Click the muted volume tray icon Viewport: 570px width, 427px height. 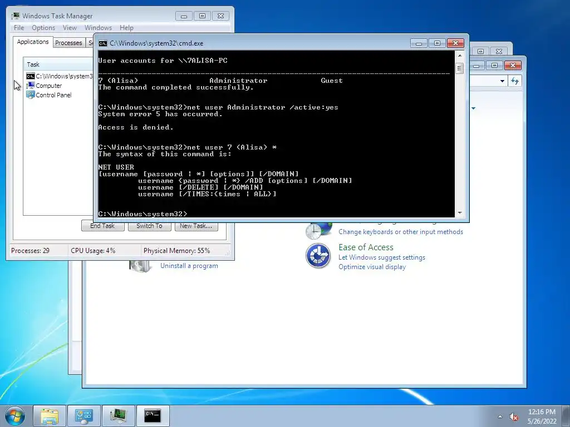coord(513,416)
